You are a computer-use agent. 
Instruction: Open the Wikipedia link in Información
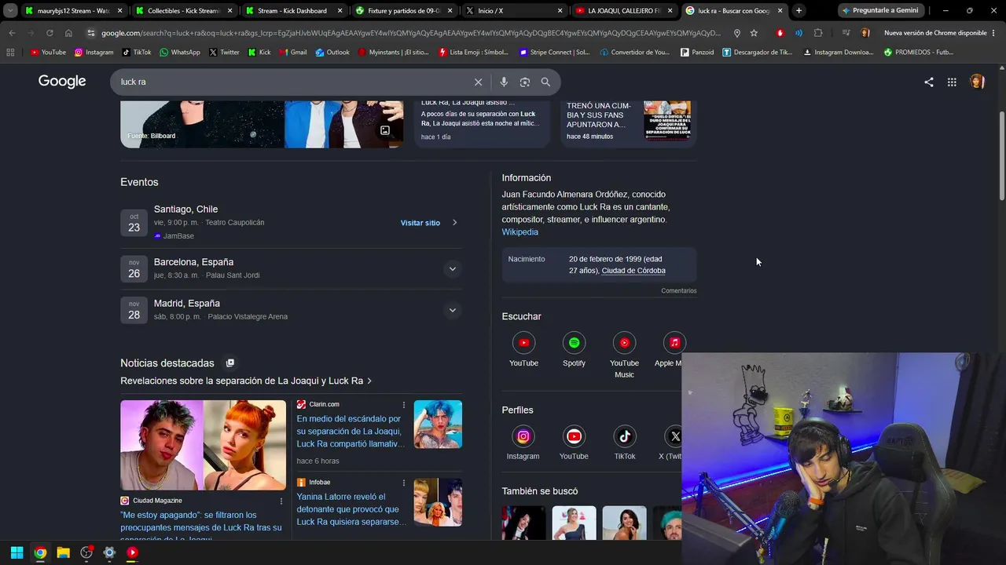[520, 232]
